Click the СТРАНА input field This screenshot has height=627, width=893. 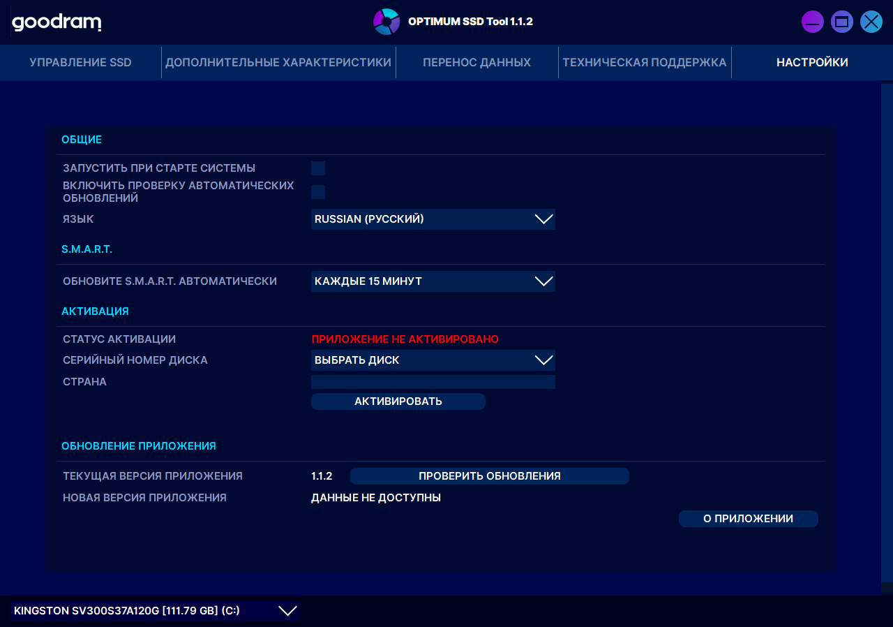pyautogui.click(x=433, y=382)
